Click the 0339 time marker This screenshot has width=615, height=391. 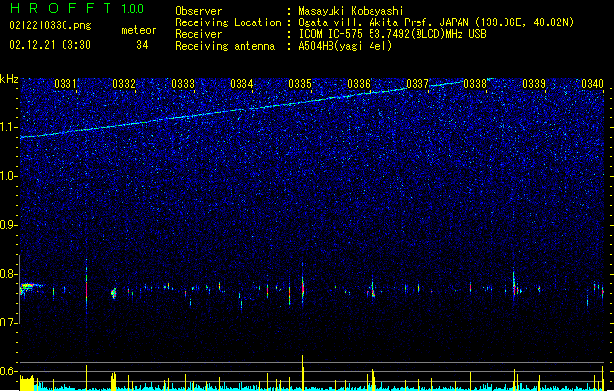(x=534, y=84)
